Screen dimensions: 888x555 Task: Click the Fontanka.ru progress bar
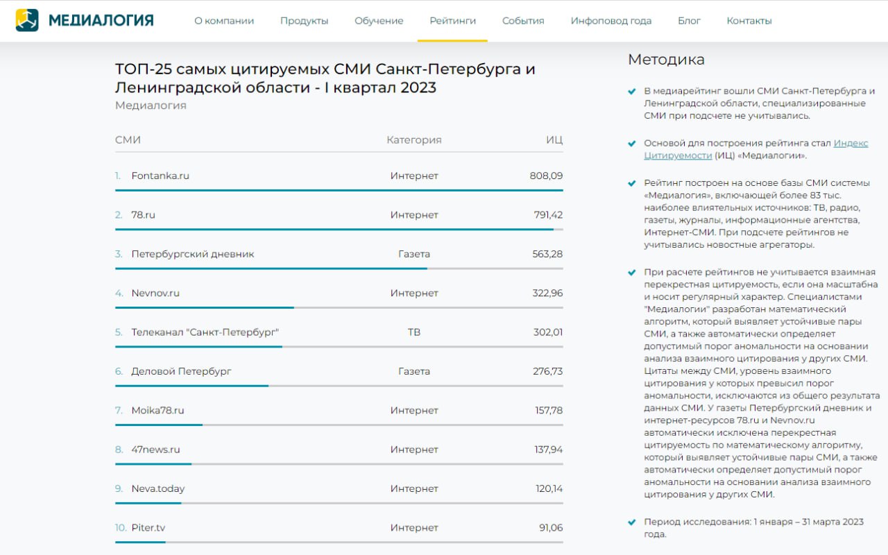coord(339,189)
